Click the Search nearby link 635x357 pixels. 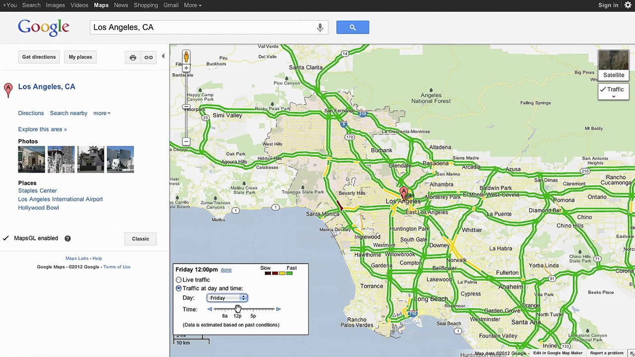(68, 113)
